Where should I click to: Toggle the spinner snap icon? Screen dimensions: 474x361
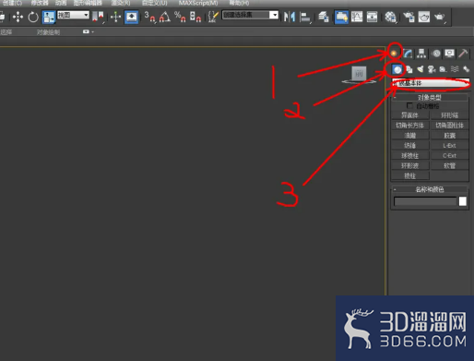pyautogui.click(x=196, y=17)
